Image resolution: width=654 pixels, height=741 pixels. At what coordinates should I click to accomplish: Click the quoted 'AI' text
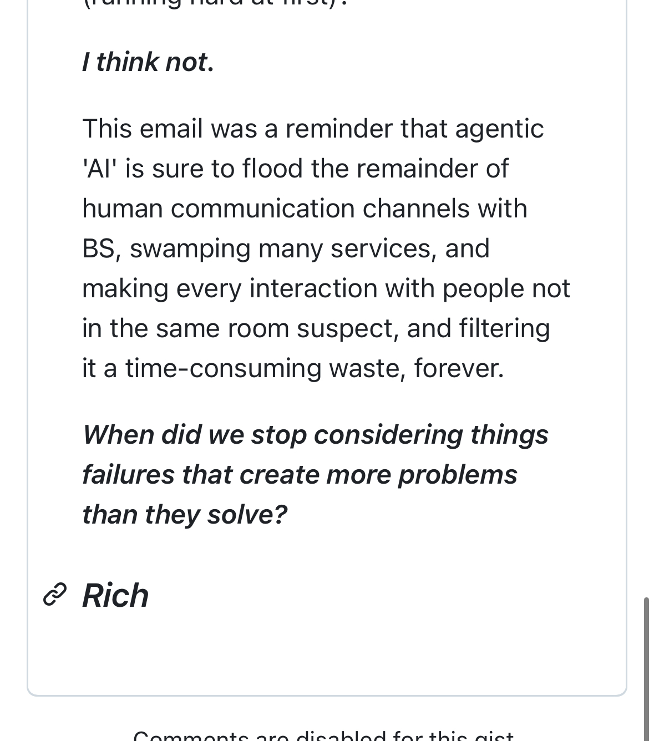click(x=99, y=169)
